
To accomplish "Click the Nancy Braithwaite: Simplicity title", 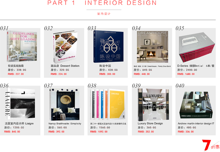I will pyautogui.click(x=65, y=123).
